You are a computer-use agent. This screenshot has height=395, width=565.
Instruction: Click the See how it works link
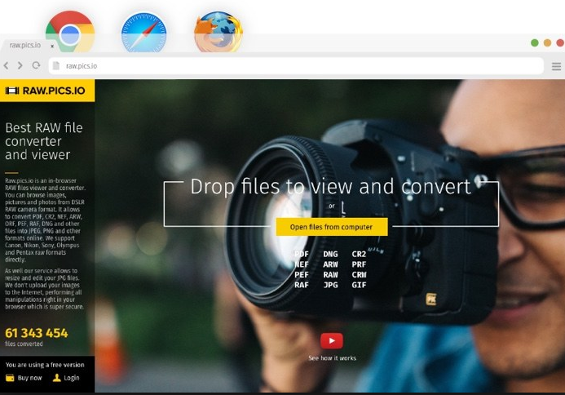click(x=332, y=357)
